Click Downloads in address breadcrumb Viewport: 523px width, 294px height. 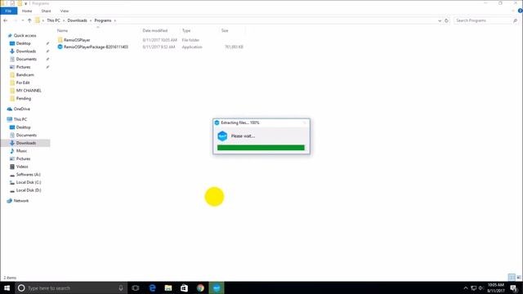(x=77, y=20)
